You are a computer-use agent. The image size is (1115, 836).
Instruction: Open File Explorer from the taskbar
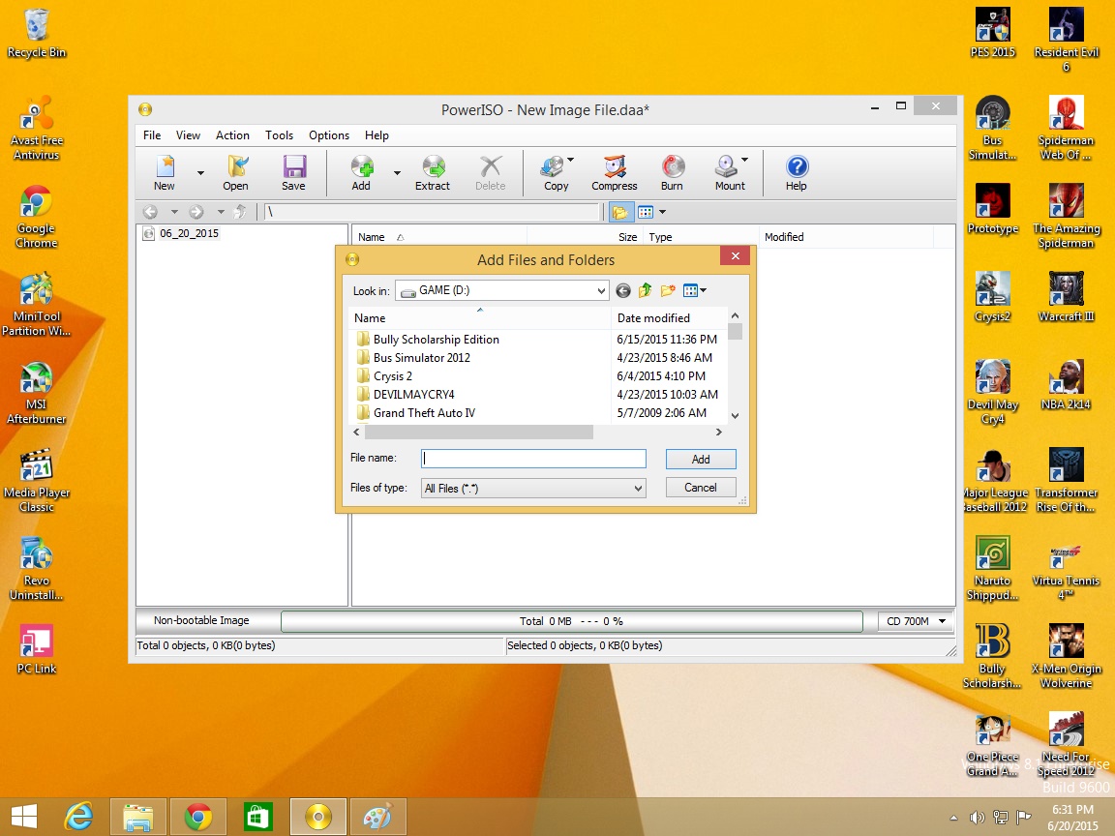pos(138,817)
